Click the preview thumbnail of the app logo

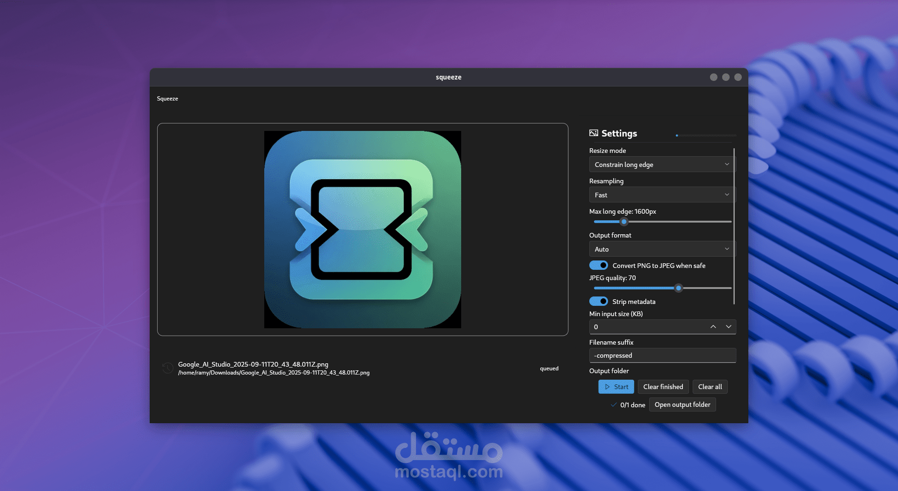point(362,230)
